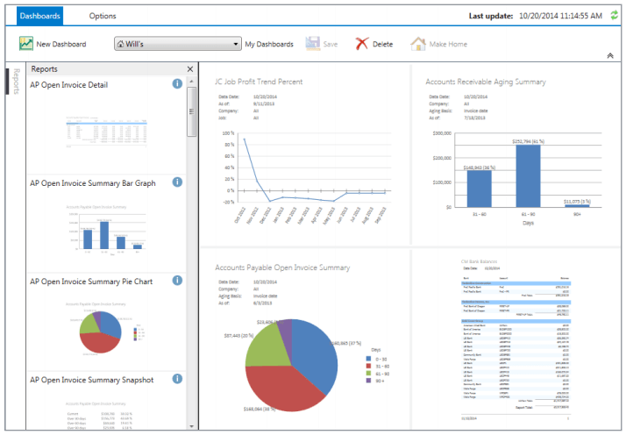Click the Reports list scrollbar down arrow
Image resolution: width=626 pixels, height=435 pixels.
(192, 425)
